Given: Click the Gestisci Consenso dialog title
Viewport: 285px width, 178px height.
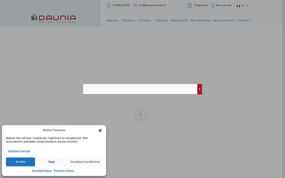Looking at the screenshot, I should (54, 130).
